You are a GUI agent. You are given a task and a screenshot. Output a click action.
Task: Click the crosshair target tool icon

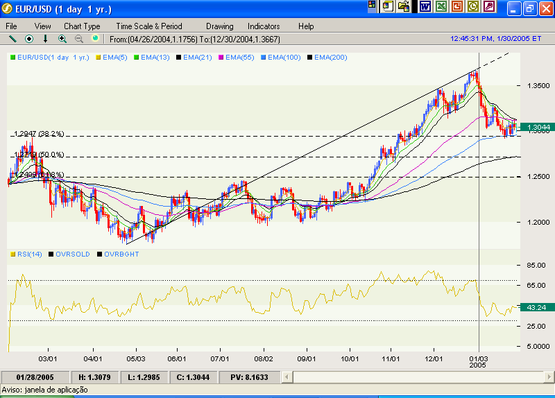tap(29, 39)
